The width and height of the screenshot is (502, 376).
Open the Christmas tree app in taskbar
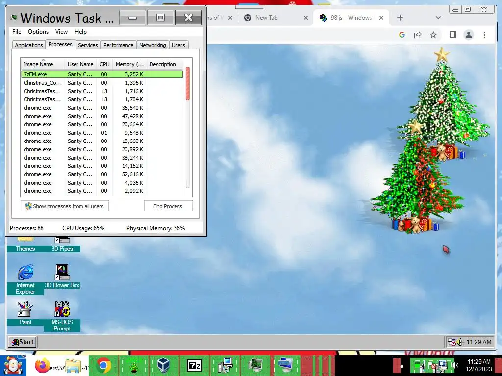[134, 365]
